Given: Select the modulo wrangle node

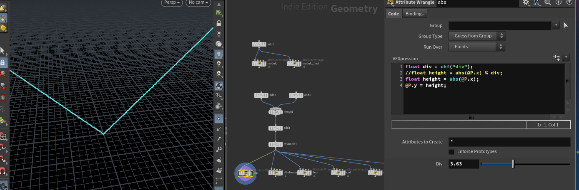Looking at the screenshot, I should pos(259,64).
